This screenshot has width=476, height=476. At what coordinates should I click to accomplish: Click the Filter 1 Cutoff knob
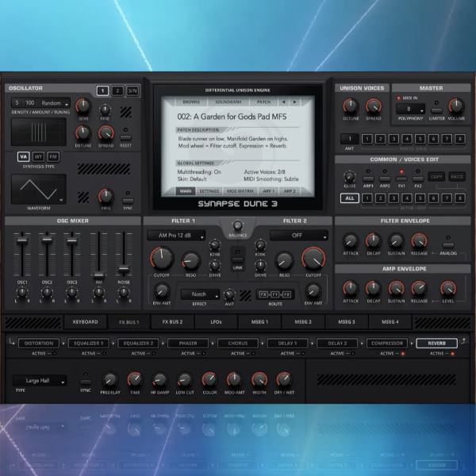coord(162,259)
